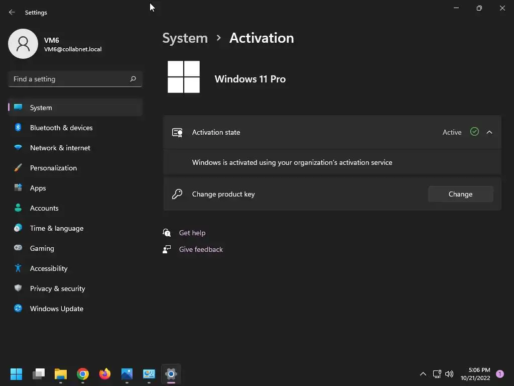
Task: Click the volume speaker icon in tray
Action: click(x=449, y=374)
